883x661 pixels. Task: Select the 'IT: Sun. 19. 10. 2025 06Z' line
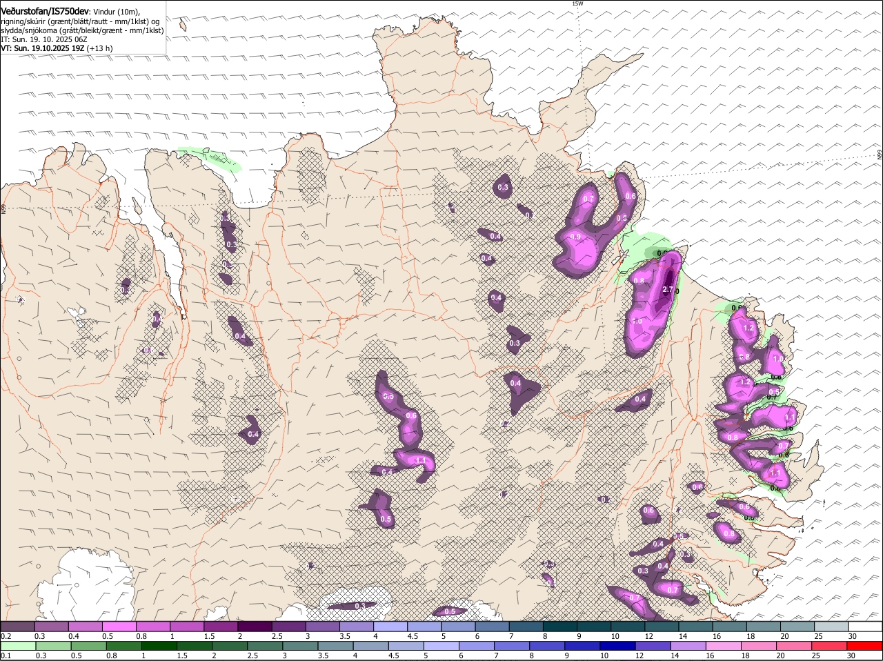tap(44, 39)
